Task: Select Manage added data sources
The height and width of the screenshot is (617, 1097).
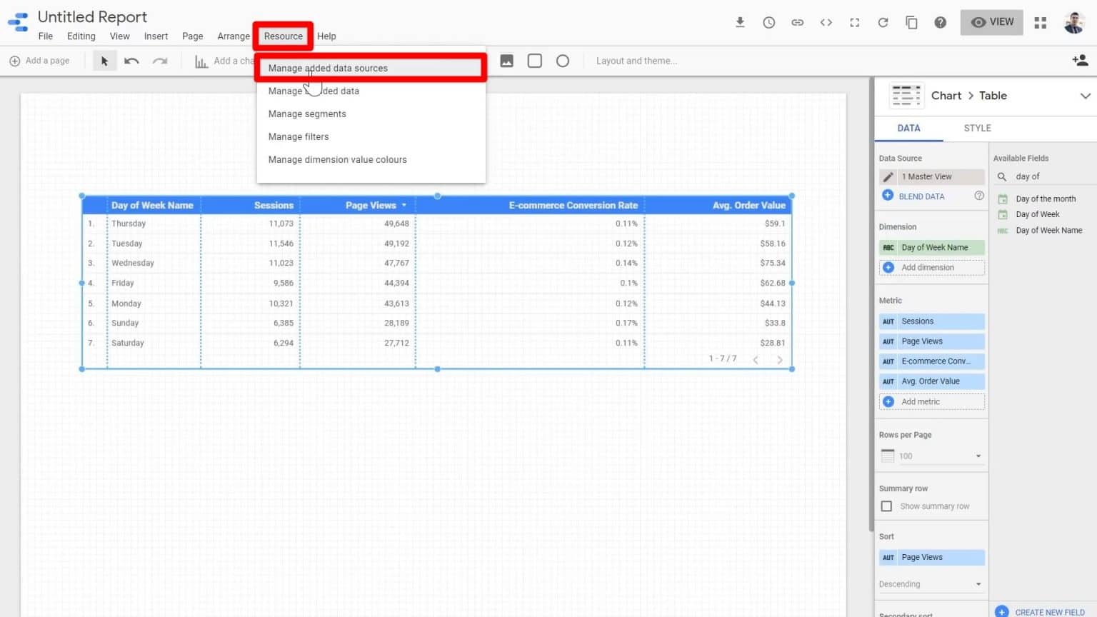Action: [327, 68]
